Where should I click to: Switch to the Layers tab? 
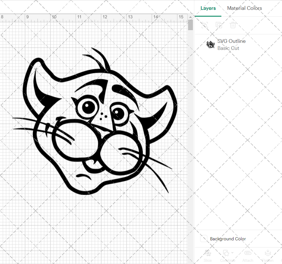click(x=208, y=8)
